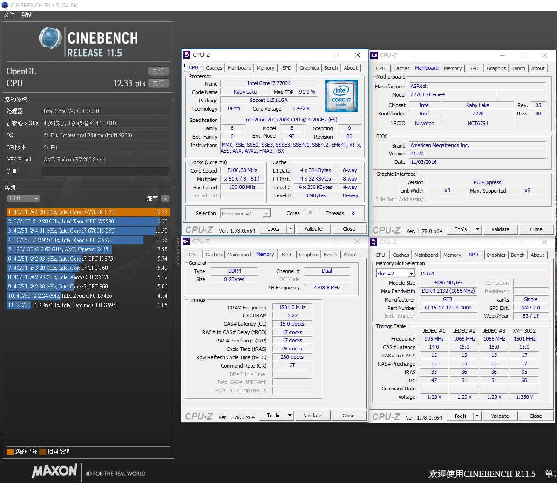Run the CPU test with 执行 button

click(x=158, y=83)
